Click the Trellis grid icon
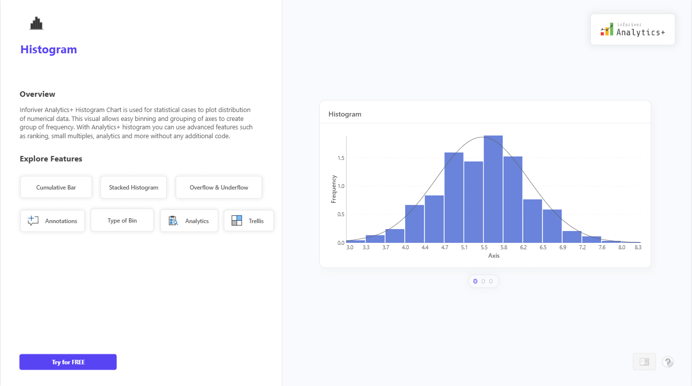The width and height of the screenshot is (692, 386). pos(237,221)
